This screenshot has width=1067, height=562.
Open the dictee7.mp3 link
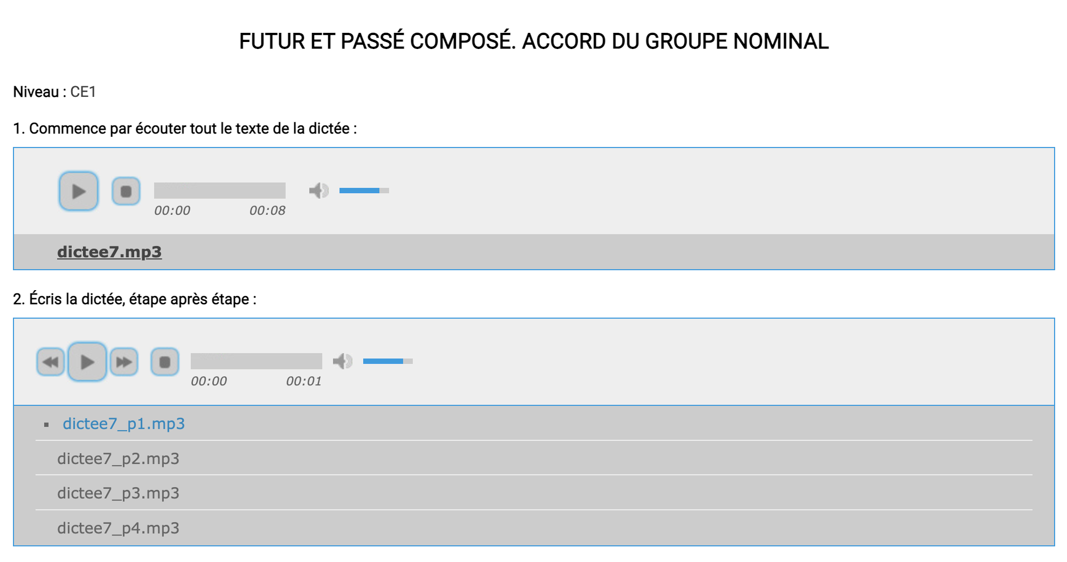click(x=109, y=252)
